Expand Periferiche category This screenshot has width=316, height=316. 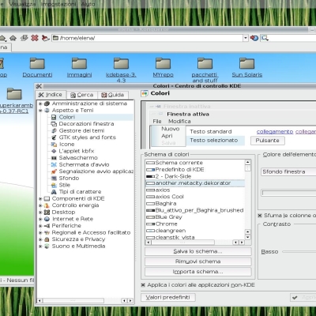(x=40, y=226)
